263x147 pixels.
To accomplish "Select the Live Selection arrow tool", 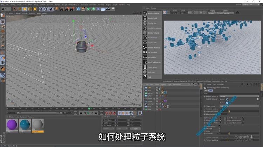I will 15,9.
